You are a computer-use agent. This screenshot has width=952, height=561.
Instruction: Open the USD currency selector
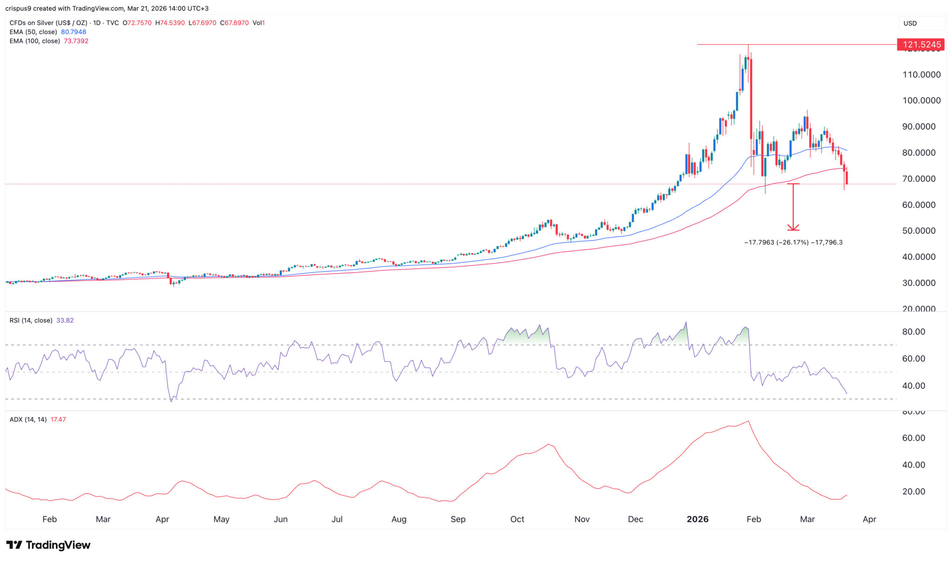pyautogui.click(x=920, y=23)
